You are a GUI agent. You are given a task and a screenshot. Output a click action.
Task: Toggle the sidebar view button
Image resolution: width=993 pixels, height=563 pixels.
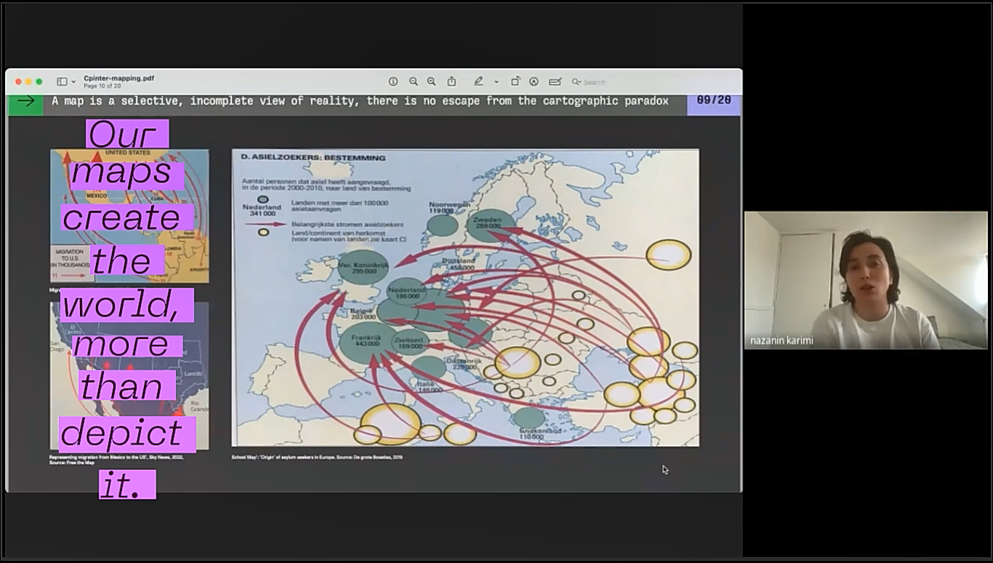[x=62, y=81]
